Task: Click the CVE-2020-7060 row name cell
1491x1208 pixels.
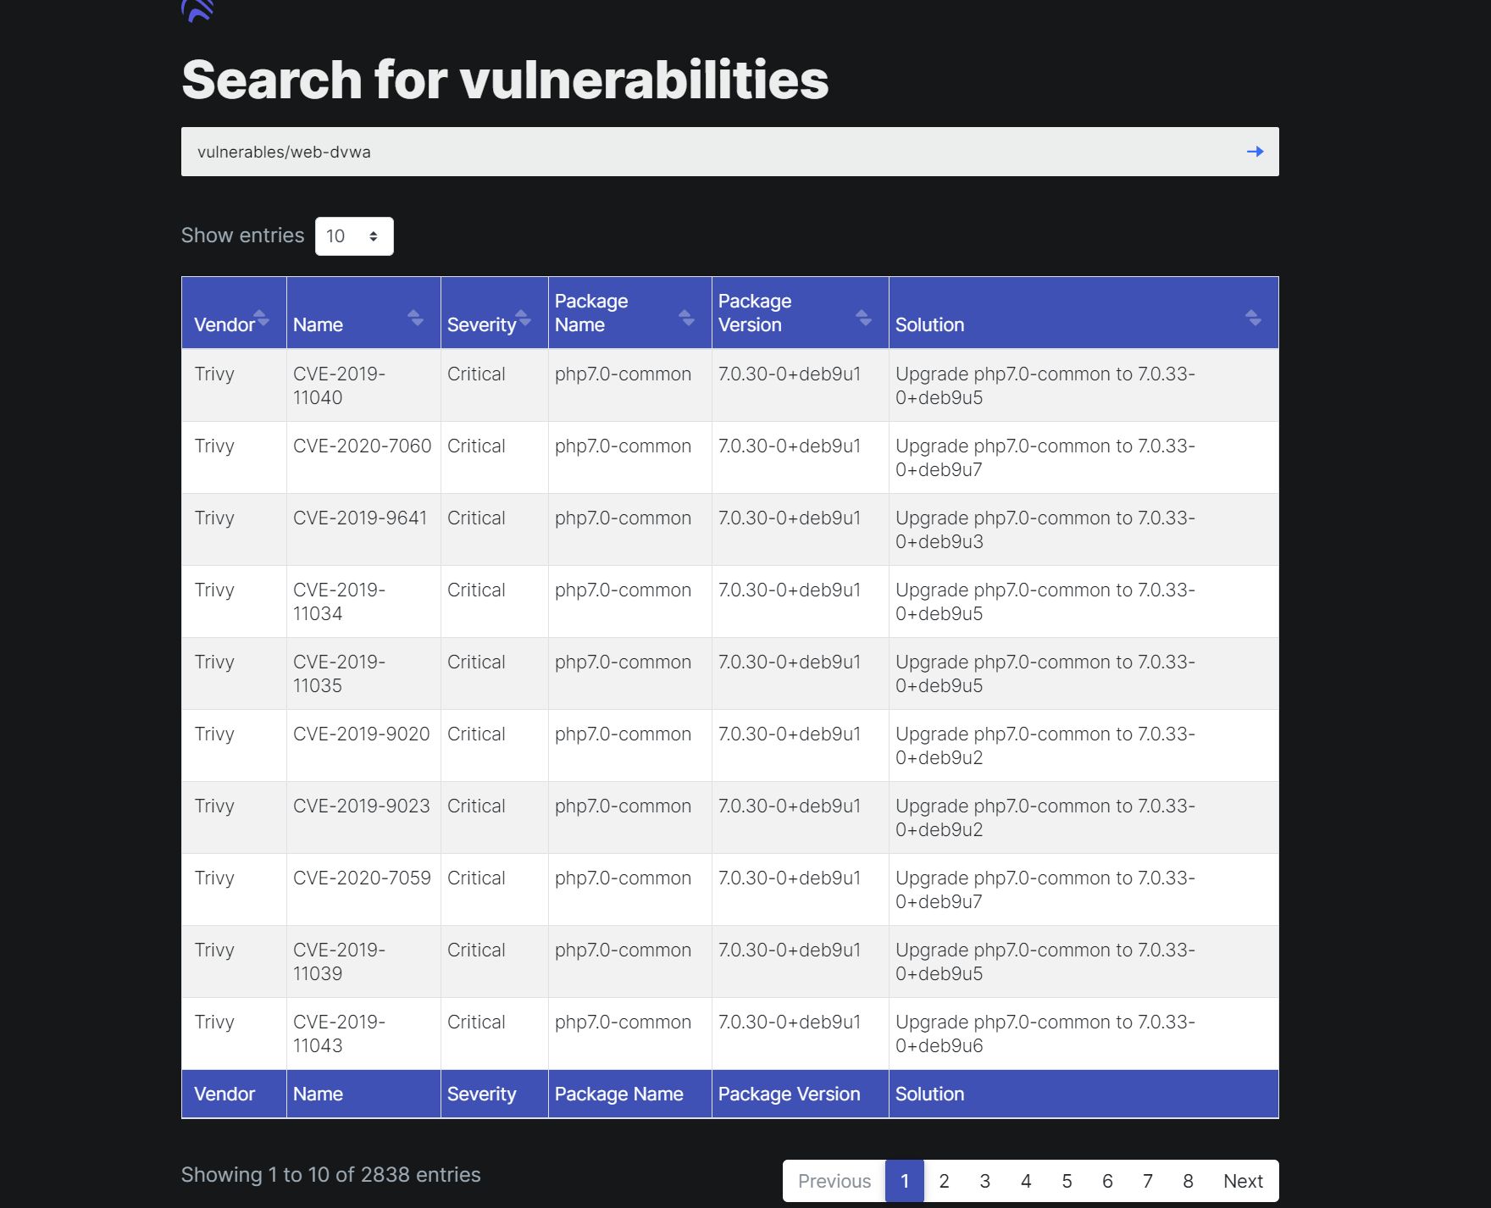Action: click(x=362, y=446)
